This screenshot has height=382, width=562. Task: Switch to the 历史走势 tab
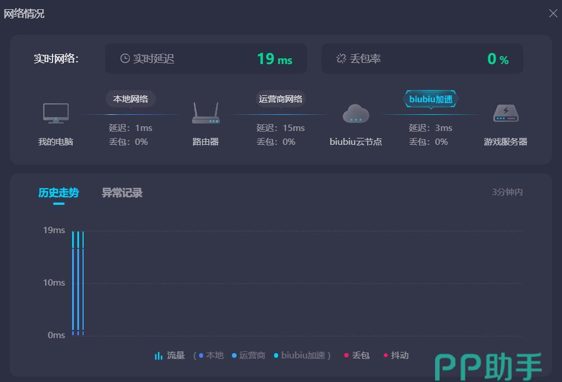[x=58, y=193]
